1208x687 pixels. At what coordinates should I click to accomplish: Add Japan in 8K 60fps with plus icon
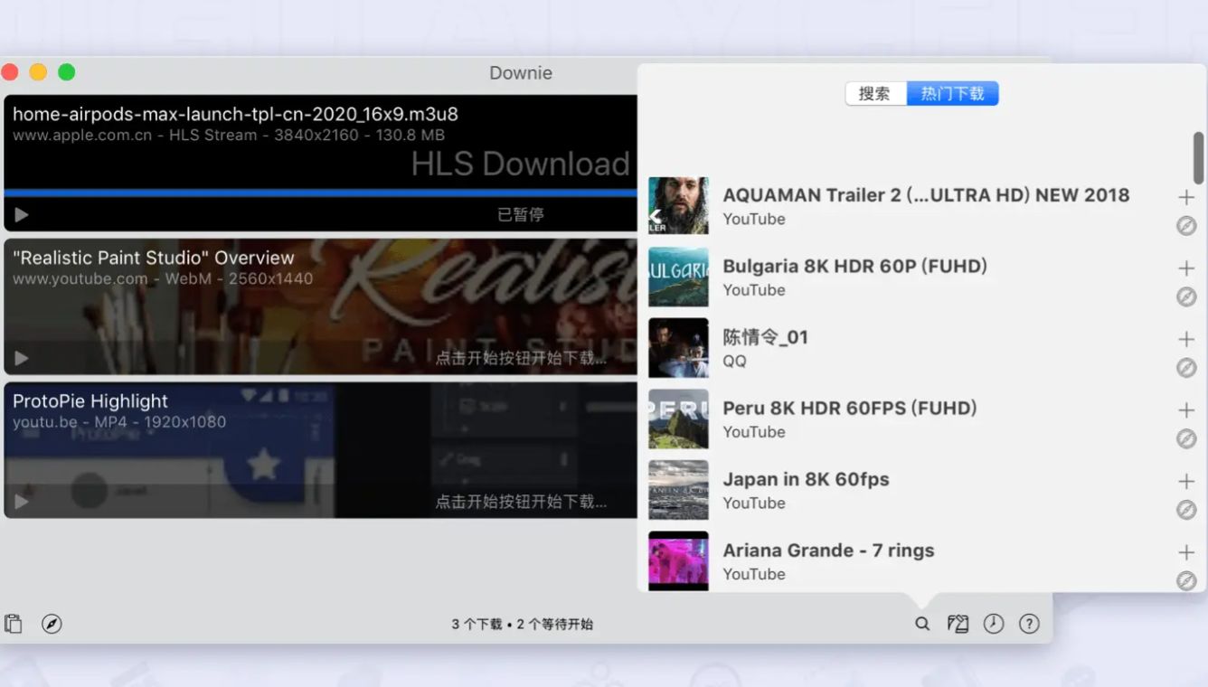coord(1186,481)
